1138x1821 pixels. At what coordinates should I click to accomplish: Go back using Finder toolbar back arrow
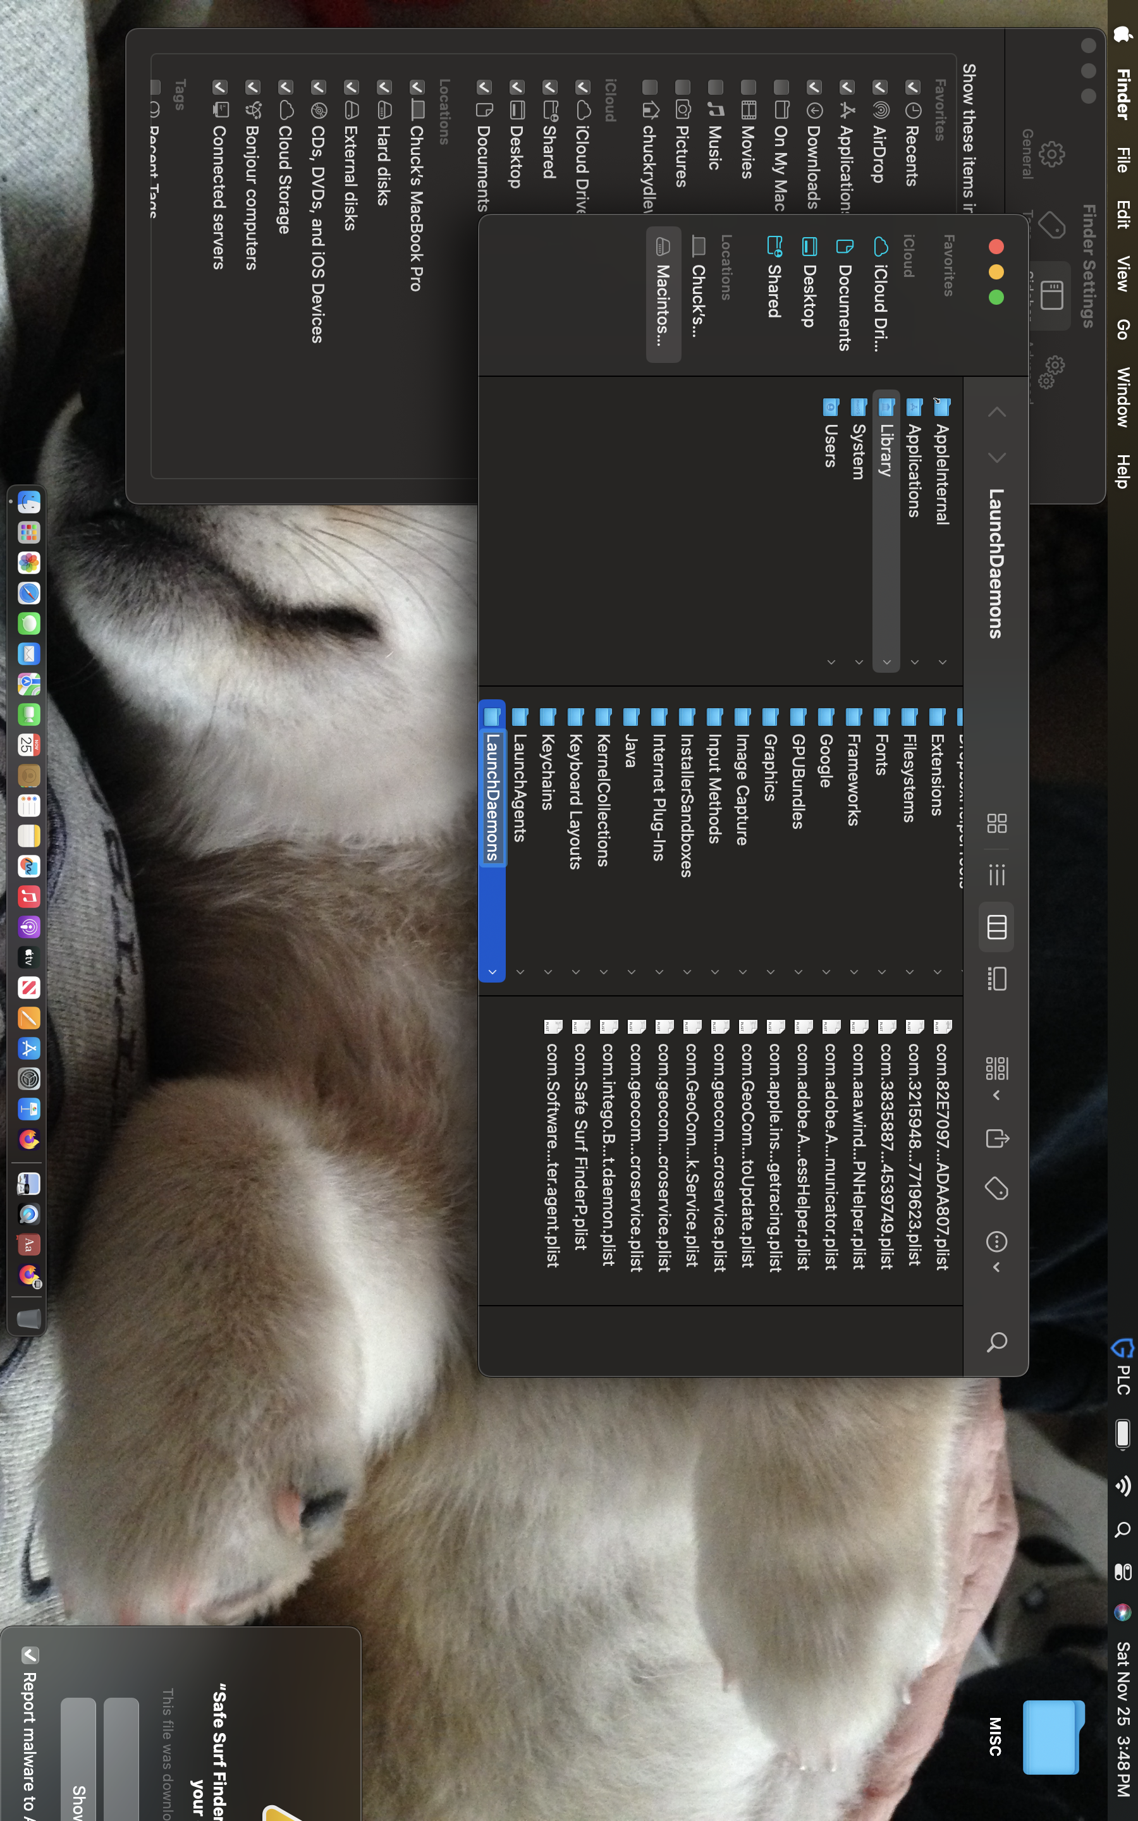coord(996,412)
